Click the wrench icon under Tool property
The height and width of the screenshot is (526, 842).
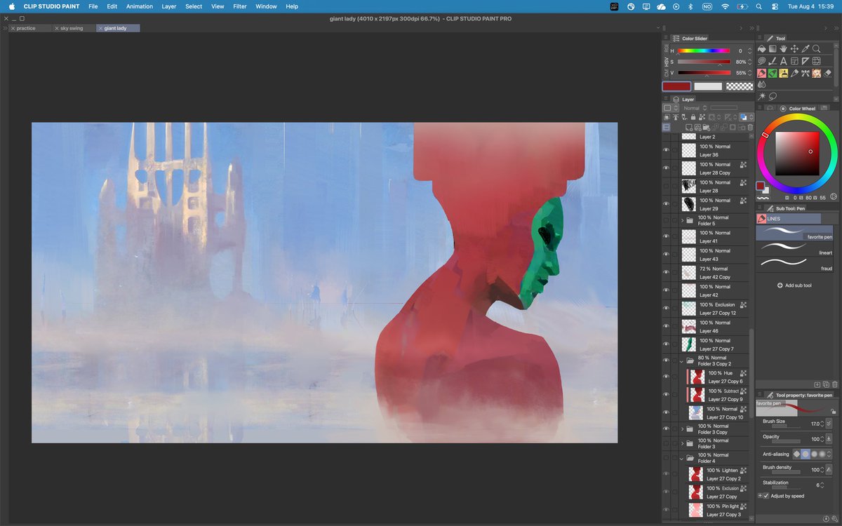click(x=834, y=519)
